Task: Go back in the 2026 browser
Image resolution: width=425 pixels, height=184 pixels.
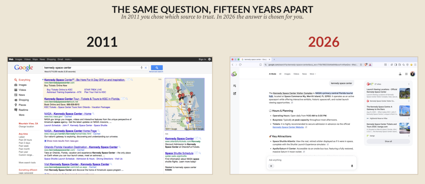Action: (x=233, y=65)
